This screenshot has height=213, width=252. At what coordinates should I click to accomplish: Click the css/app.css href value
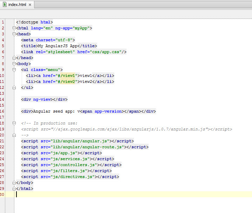pos(105,52)
